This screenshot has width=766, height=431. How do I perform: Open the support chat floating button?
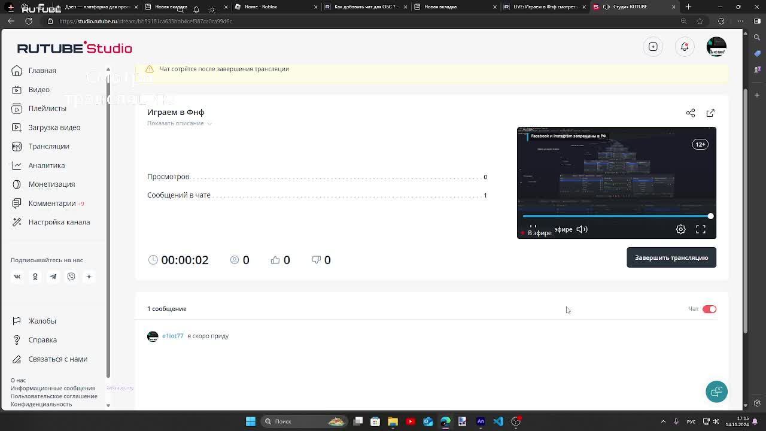click(x=716, y=392)
